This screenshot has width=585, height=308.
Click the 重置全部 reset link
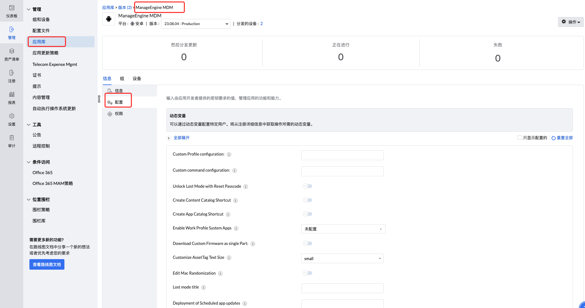pyautogui.click(x=562, y=138)
